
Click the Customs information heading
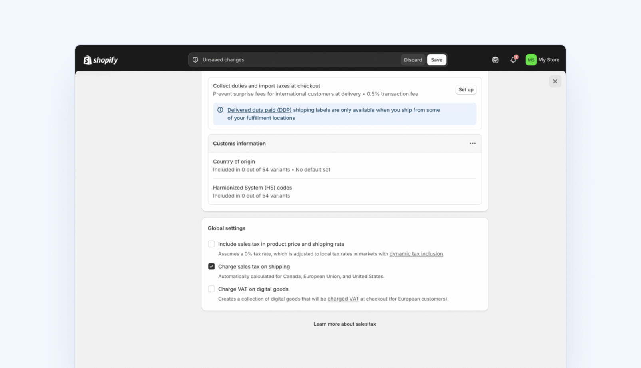239,143
